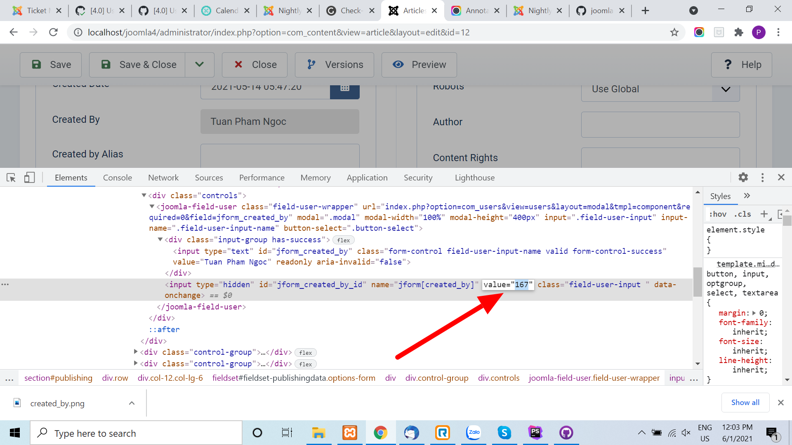This screenshot has height=445, width=792.
Task: Expand the first collapsed control-group div
Action: (x=136, y=352)
